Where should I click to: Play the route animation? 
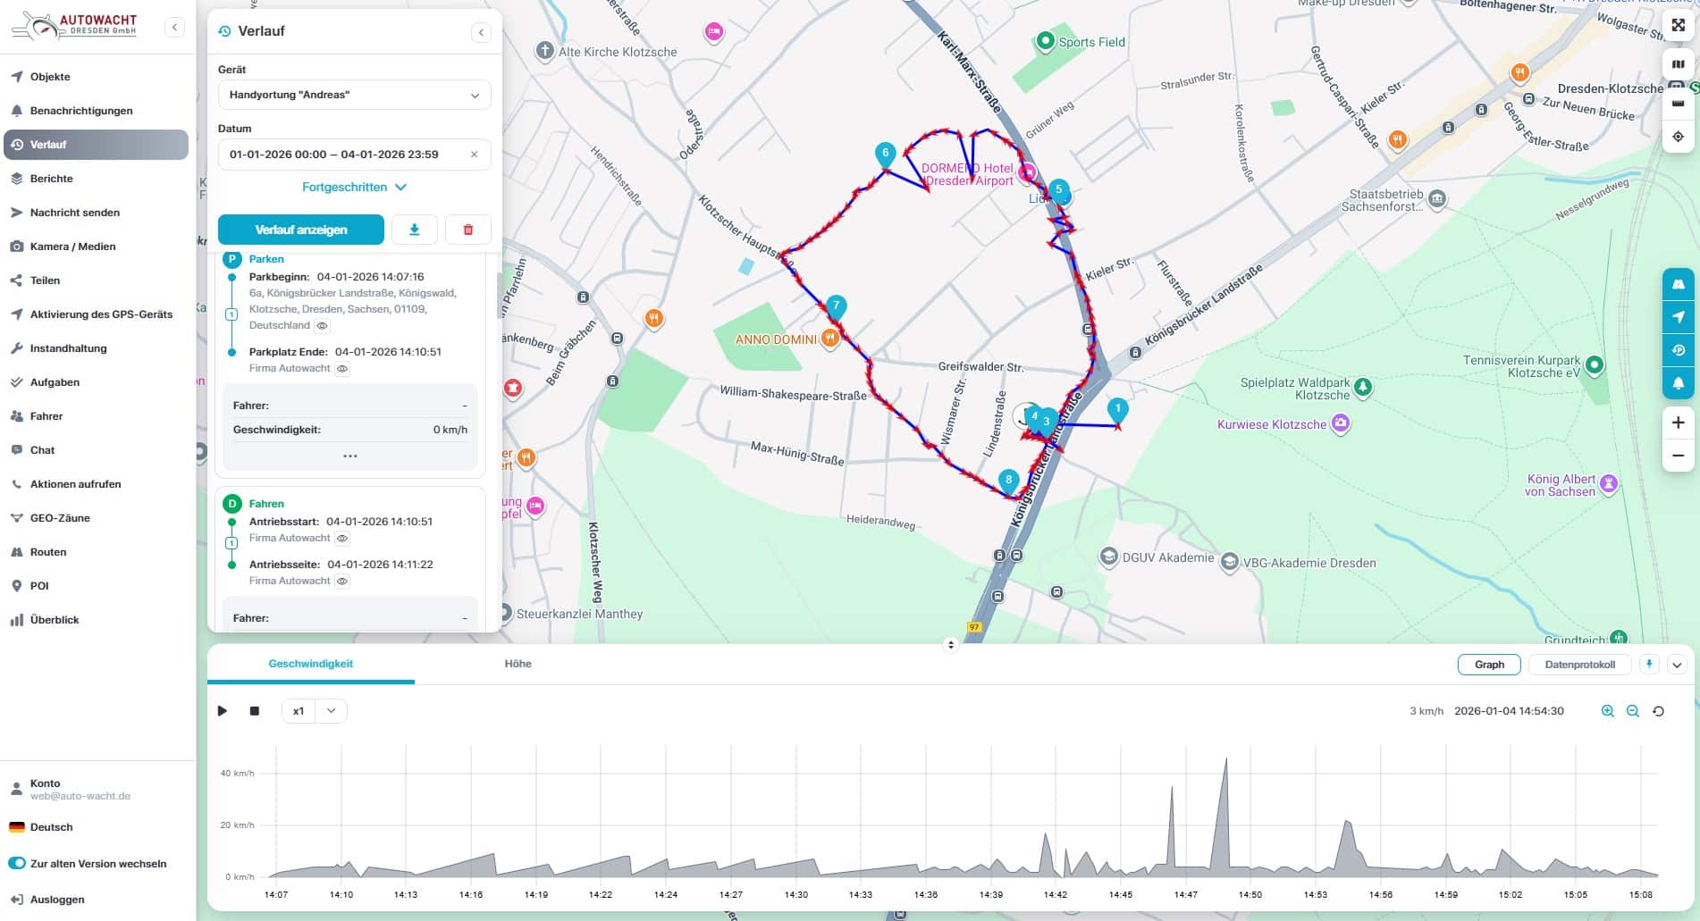(223, 711)
